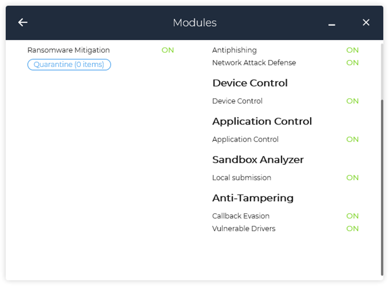Select the Ransomware Mitigation module label
The height and width of the screenshot is (286, 389).
coord(69,50)
